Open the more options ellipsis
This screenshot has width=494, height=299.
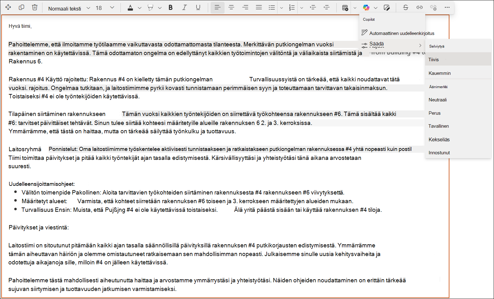tap(447, 7)
